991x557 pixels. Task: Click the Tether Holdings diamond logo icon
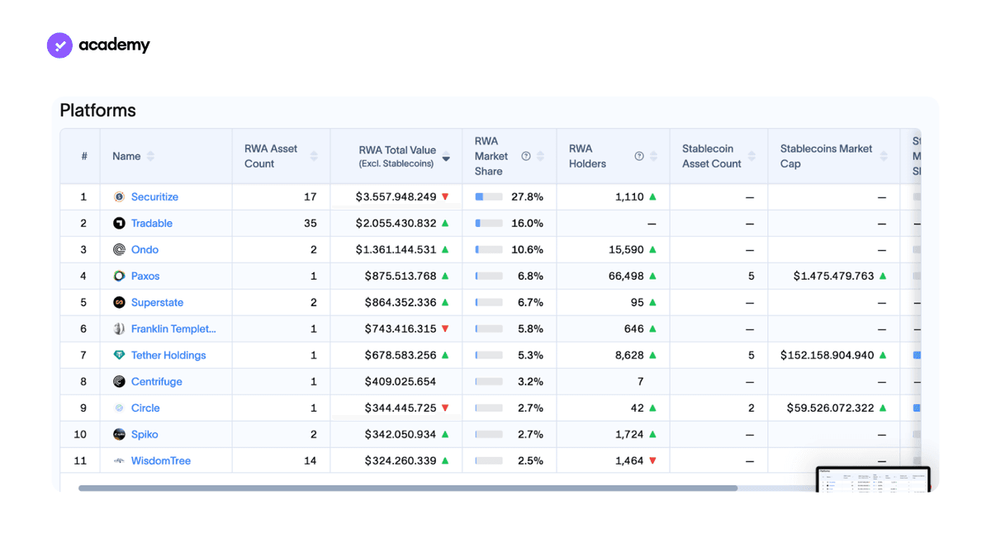[x=119, y=355]
